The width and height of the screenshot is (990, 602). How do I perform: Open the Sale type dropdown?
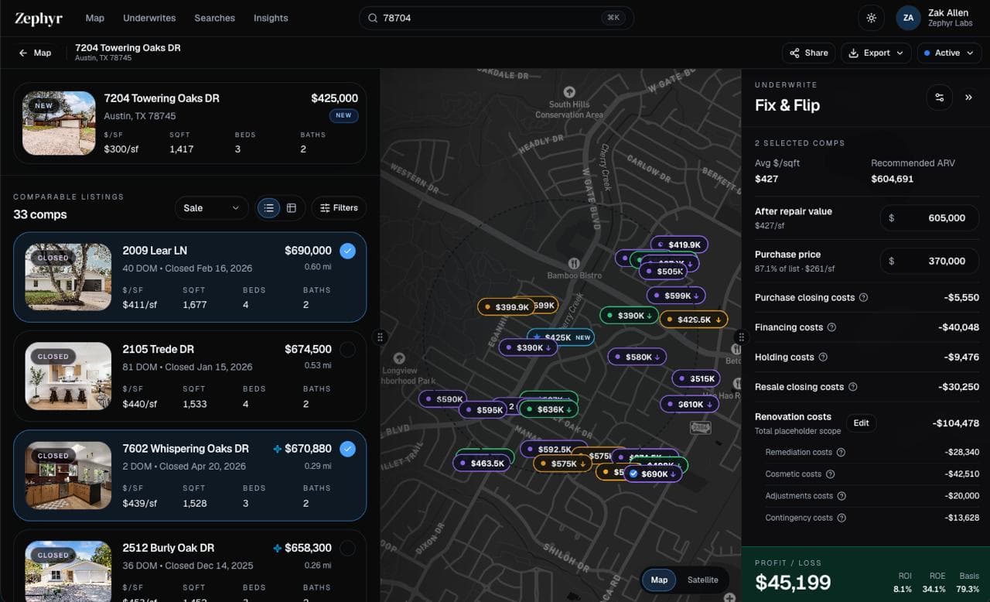pos(212,208)
